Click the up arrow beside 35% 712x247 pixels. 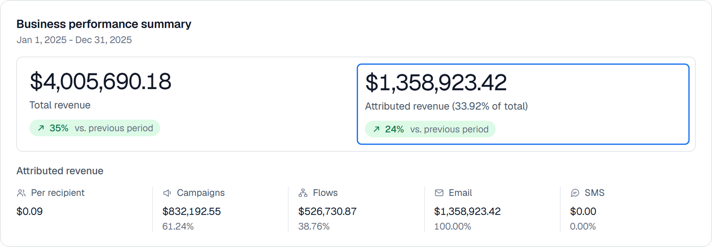click(41, 128)
